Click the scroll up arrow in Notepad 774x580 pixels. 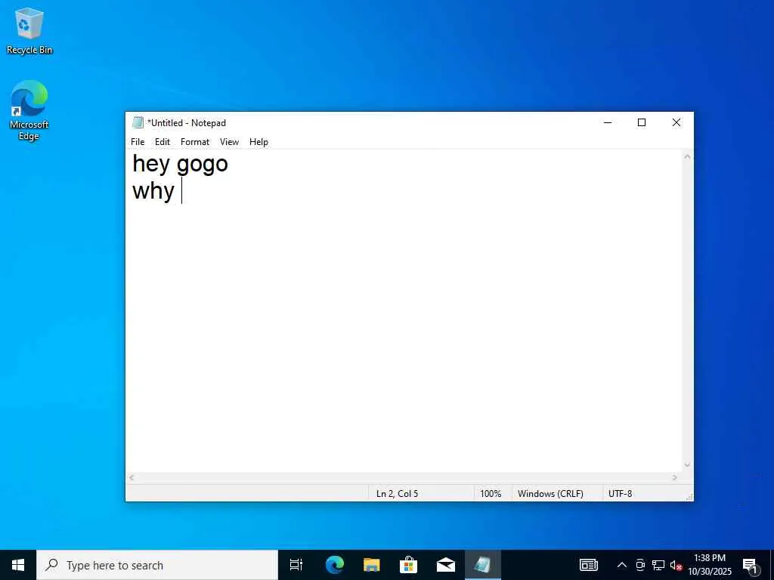(x=686, y=157)
